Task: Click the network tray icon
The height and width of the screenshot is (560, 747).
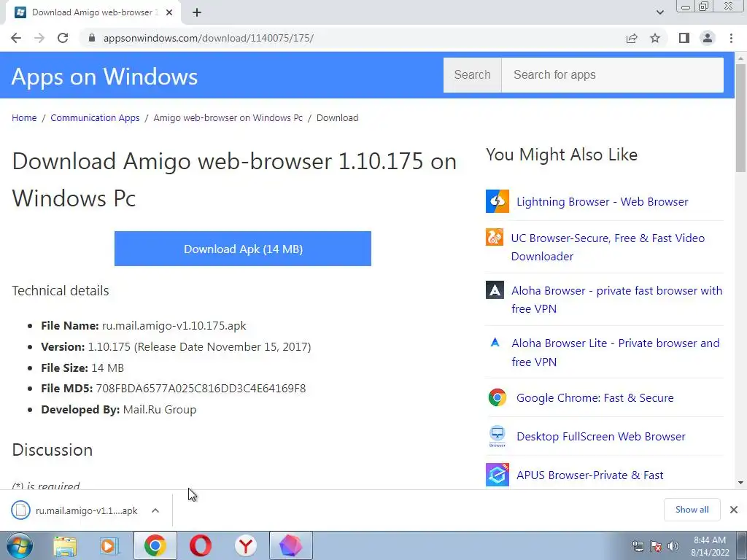Action: coord(638,546)
